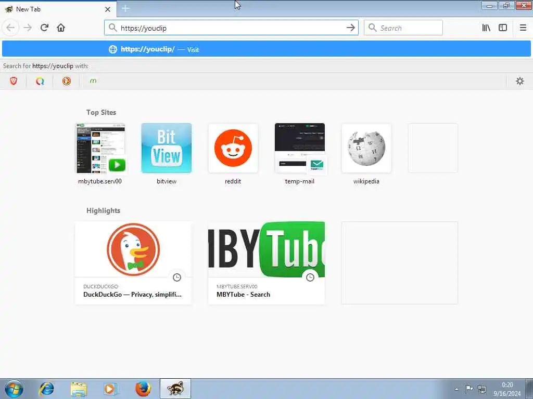The image size is (533, 399).
Task: Open search settings gear icon
Action: pyautogui.click(x=520, y=81)
